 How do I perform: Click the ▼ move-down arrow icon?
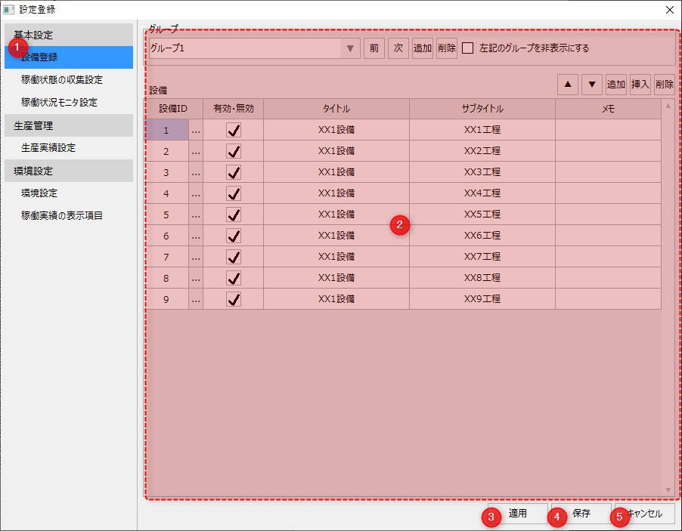click(x=592, y=84)
